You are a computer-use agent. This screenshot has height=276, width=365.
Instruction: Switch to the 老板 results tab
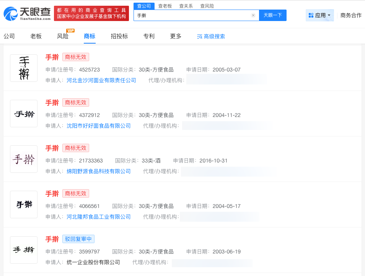pos(36,36)
